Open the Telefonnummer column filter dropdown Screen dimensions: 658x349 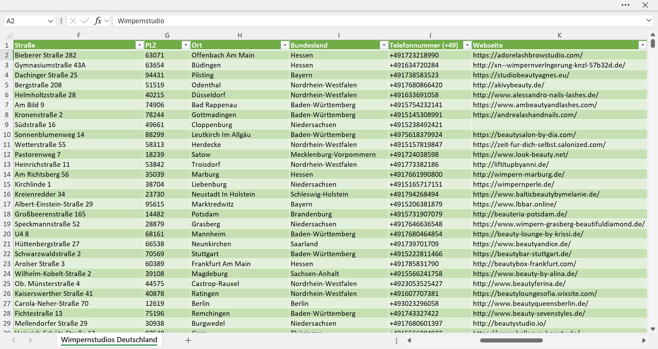pos(467,45)
